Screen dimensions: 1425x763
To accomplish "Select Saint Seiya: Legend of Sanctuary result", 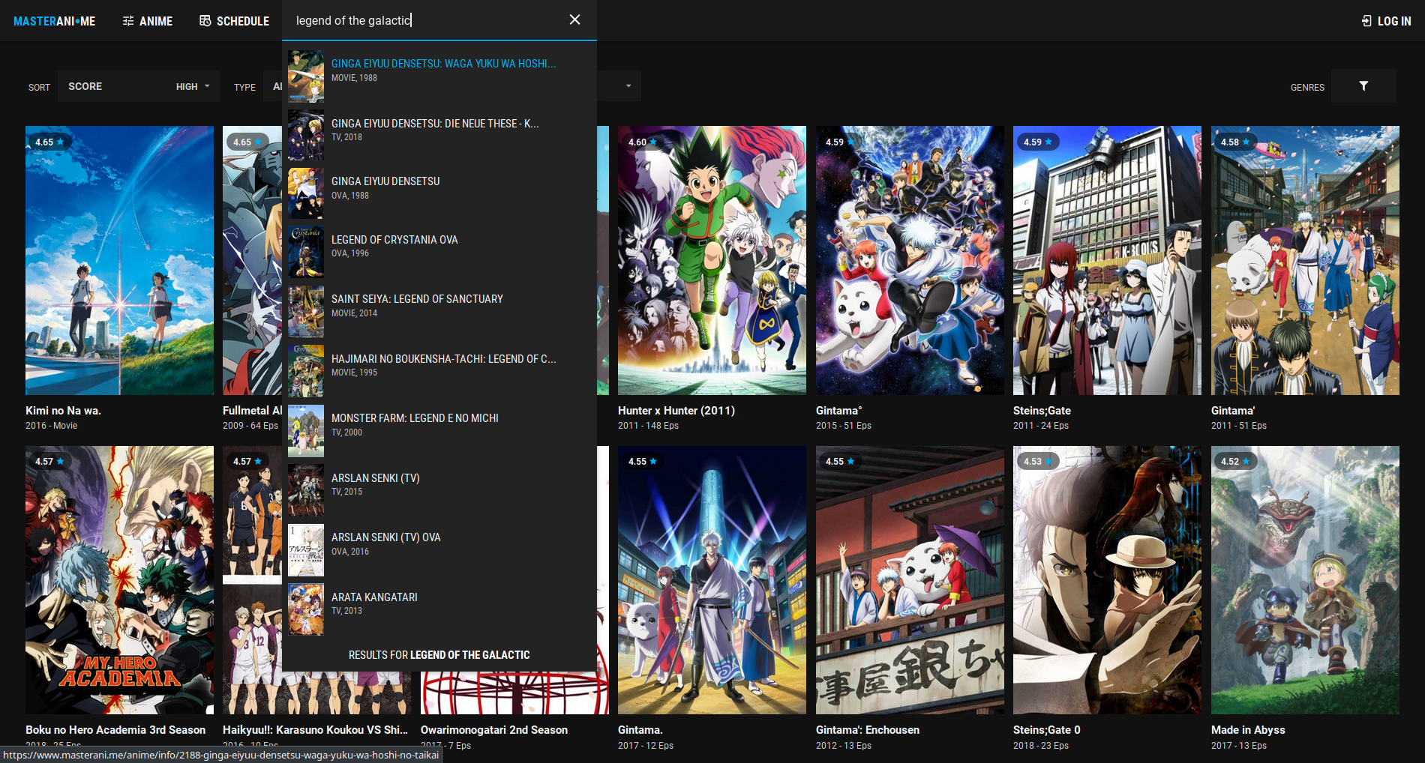I will click(439, 311).
